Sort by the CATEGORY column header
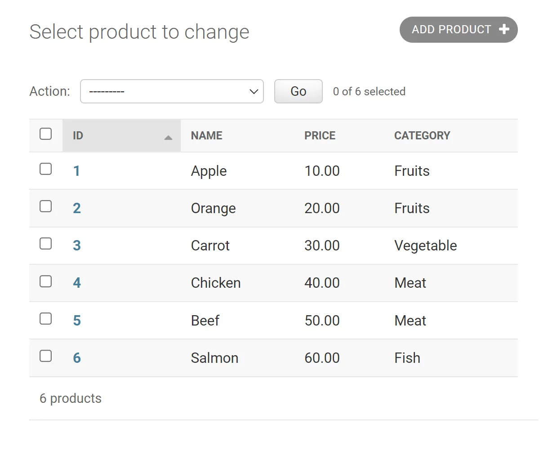Viewport: 548px width, 455px height. pyautogui.click(x=422, y=136)
